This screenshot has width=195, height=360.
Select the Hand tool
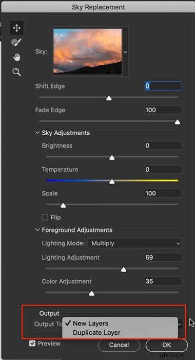(x=17, y=57)
